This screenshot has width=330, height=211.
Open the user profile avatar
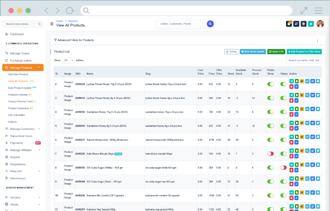point(320,24)
